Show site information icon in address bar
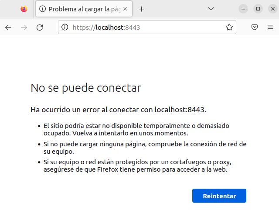The width and height of the screenshot is (279, 221). 65,27
